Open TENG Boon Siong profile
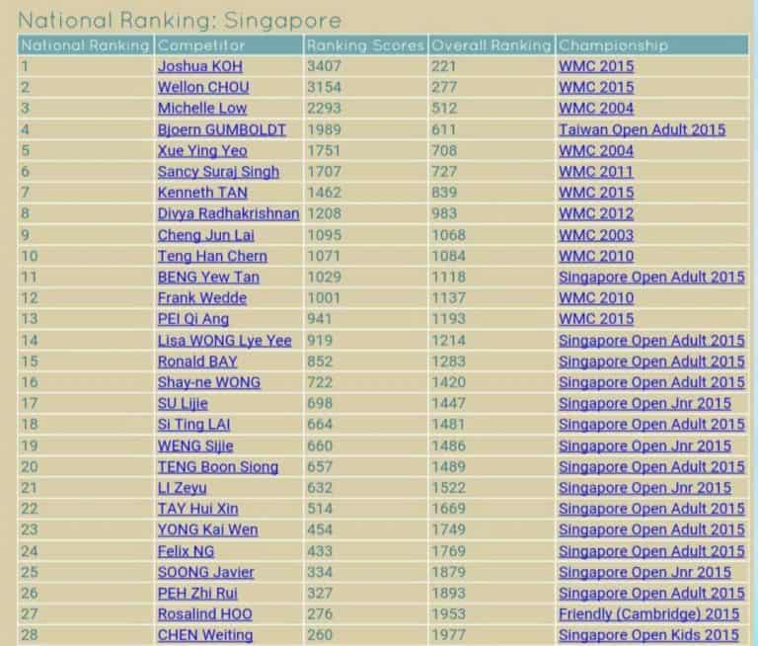The height and width of the screenshot is (646, 758). pyautogui.click(x=217, y=467)
